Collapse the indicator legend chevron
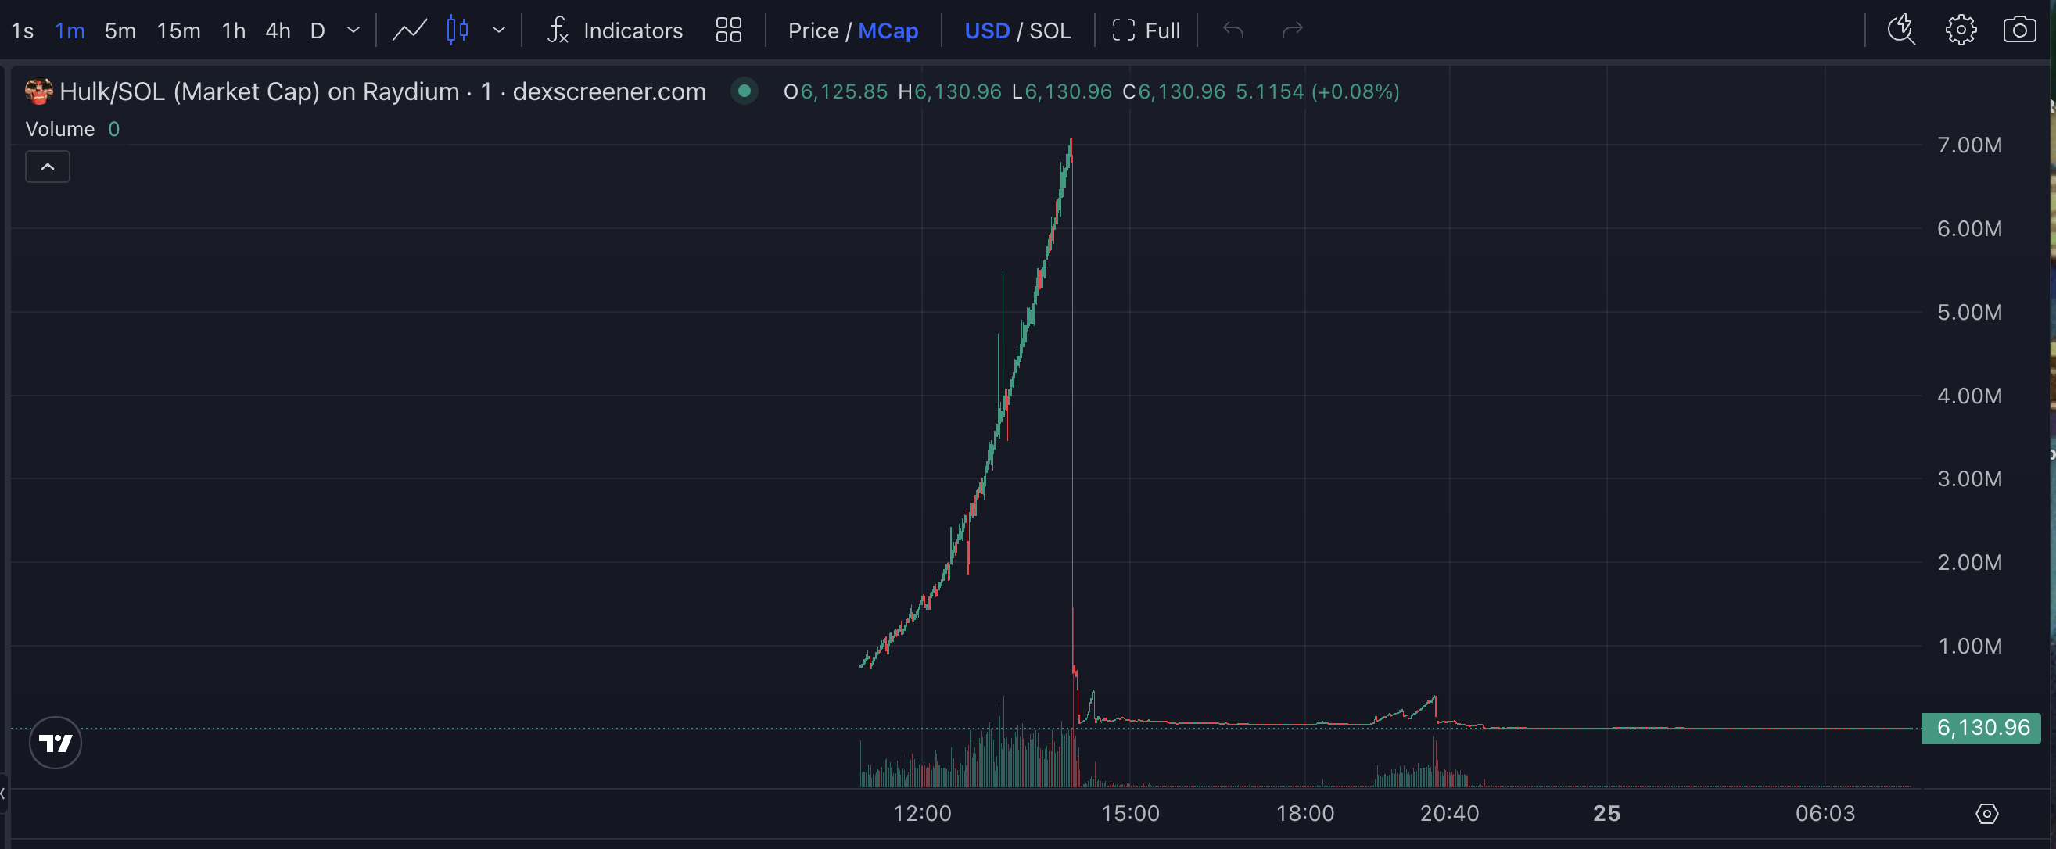The width and height of the screenshot is (2056, 849). [48, 167]
